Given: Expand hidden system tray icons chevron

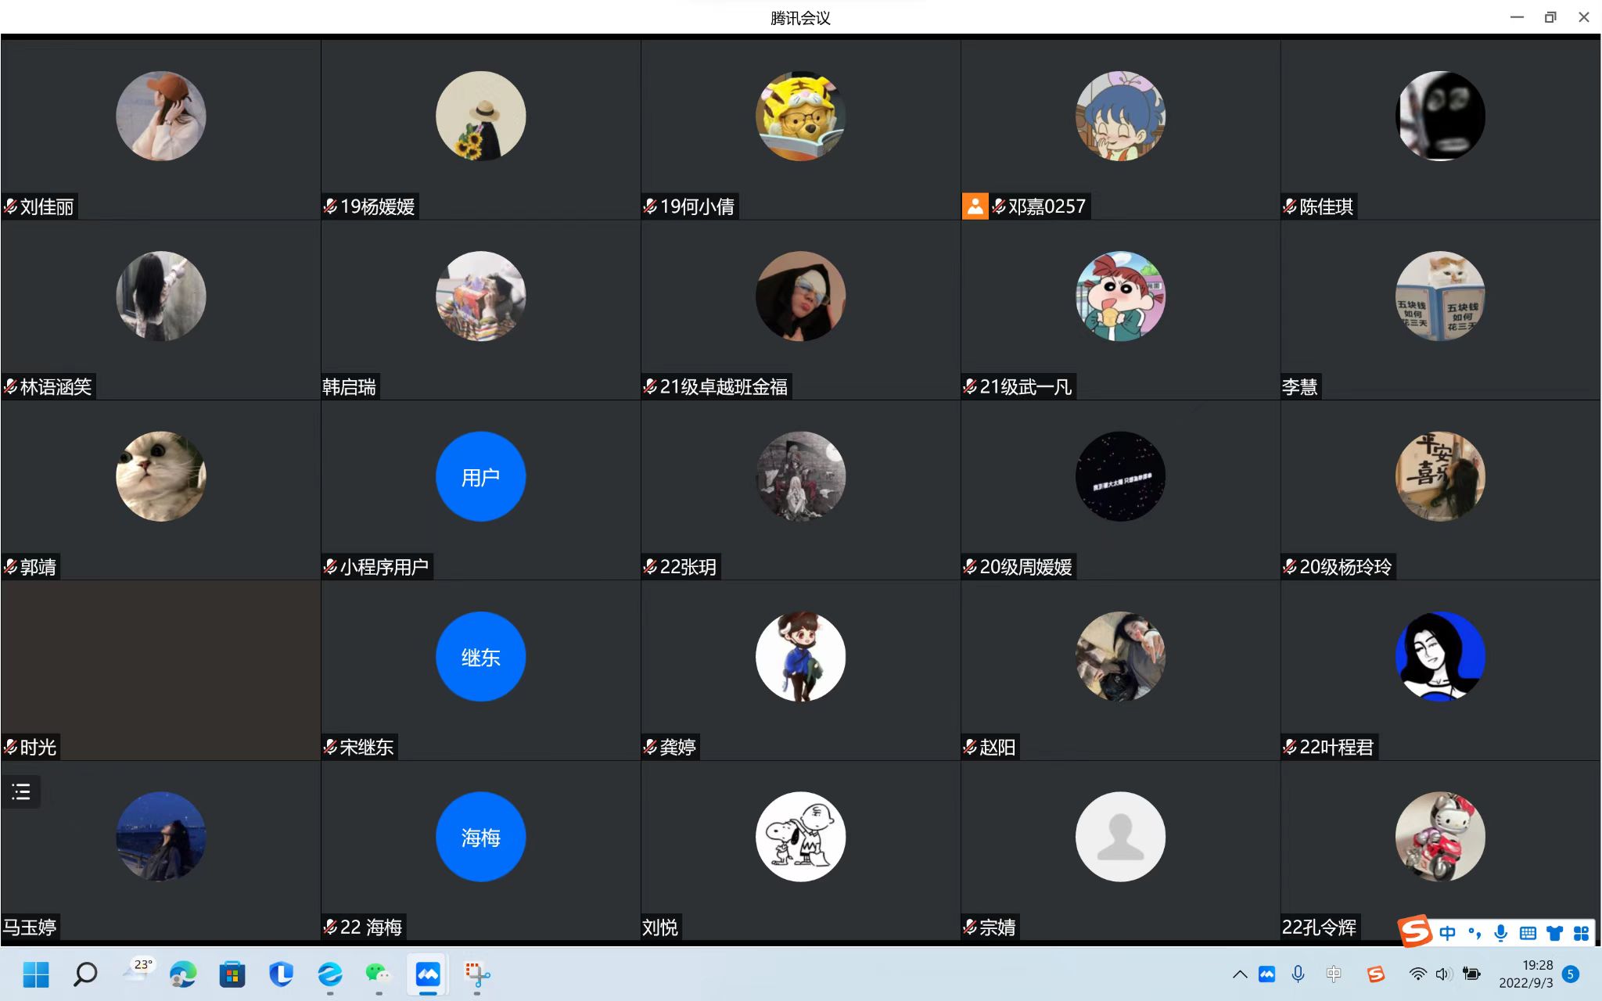Looking at the screenshot, I should point(1240,974).
